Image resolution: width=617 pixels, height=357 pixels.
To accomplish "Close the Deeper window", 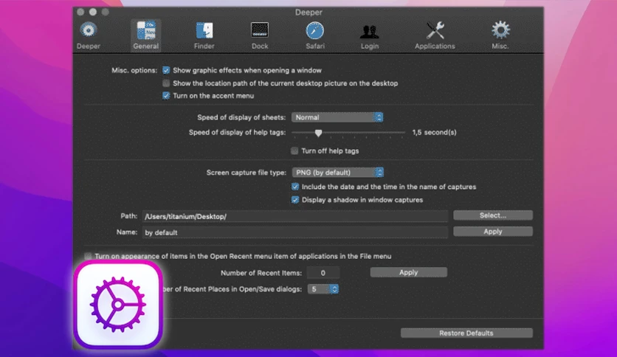I will [80, 13].
